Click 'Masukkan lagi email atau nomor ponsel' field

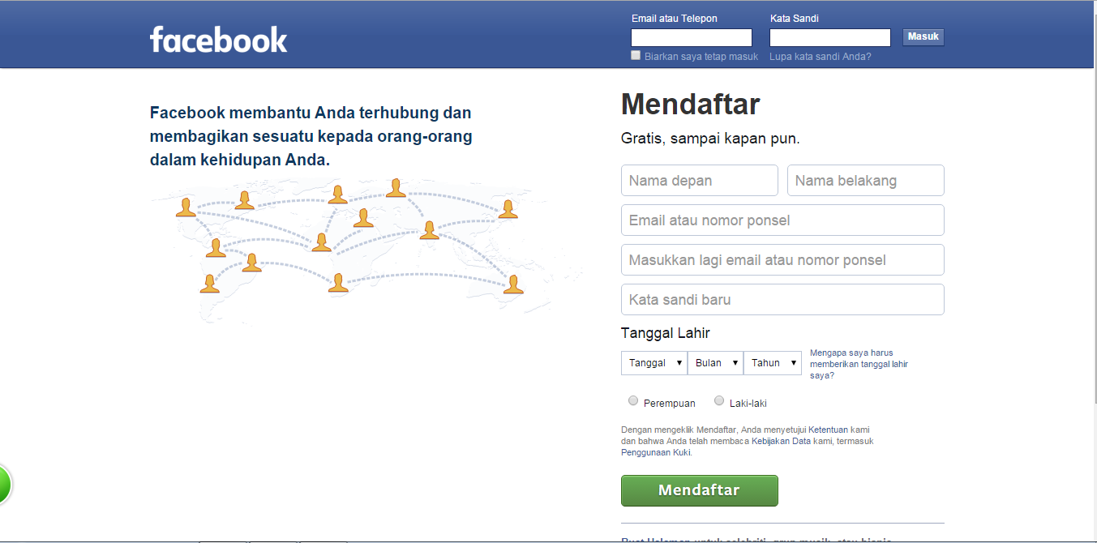coord(782,260)
